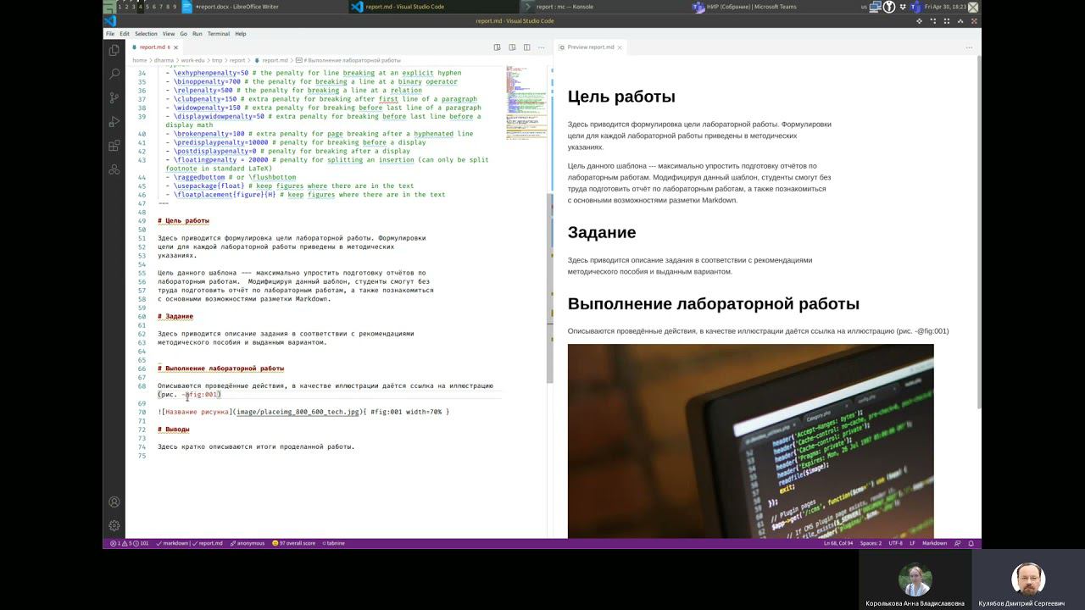The width and height of the screenshot is (1085, 610).
Task: Open the View menu
Action: 169,34
